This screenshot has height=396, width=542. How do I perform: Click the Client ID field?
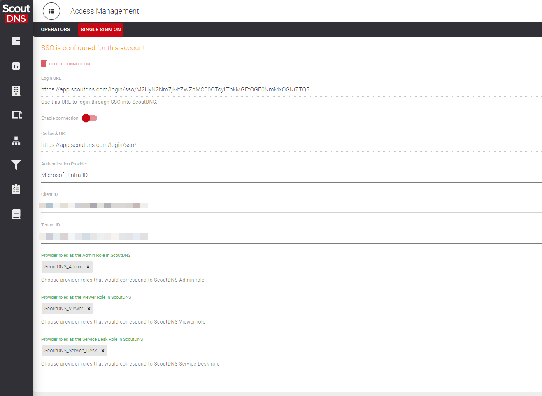tap(291, 205)
